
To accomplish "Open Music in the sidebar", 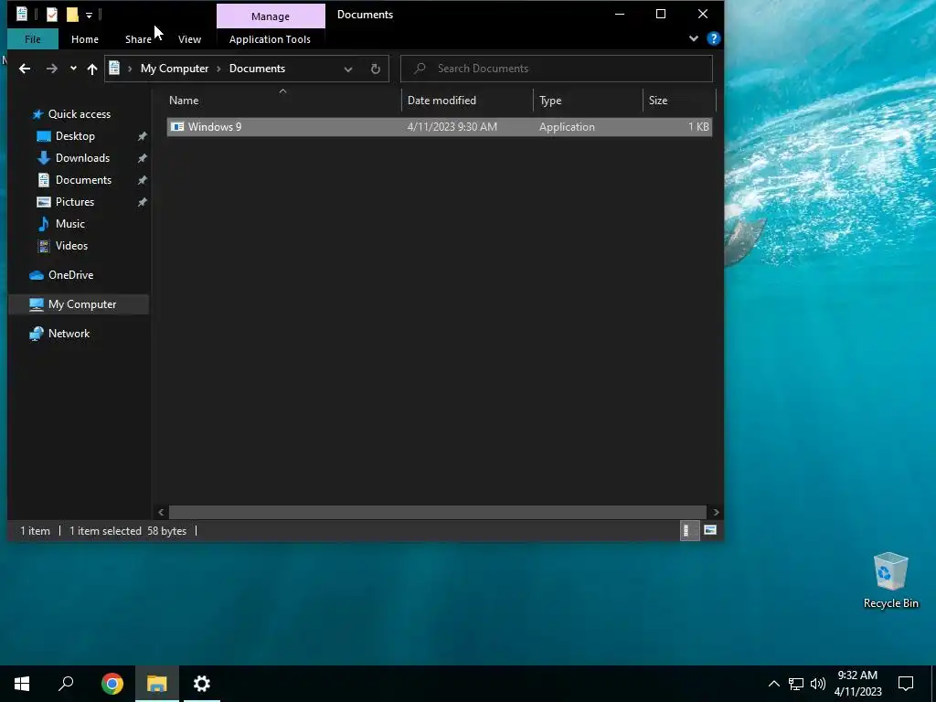I will [69, 224].
